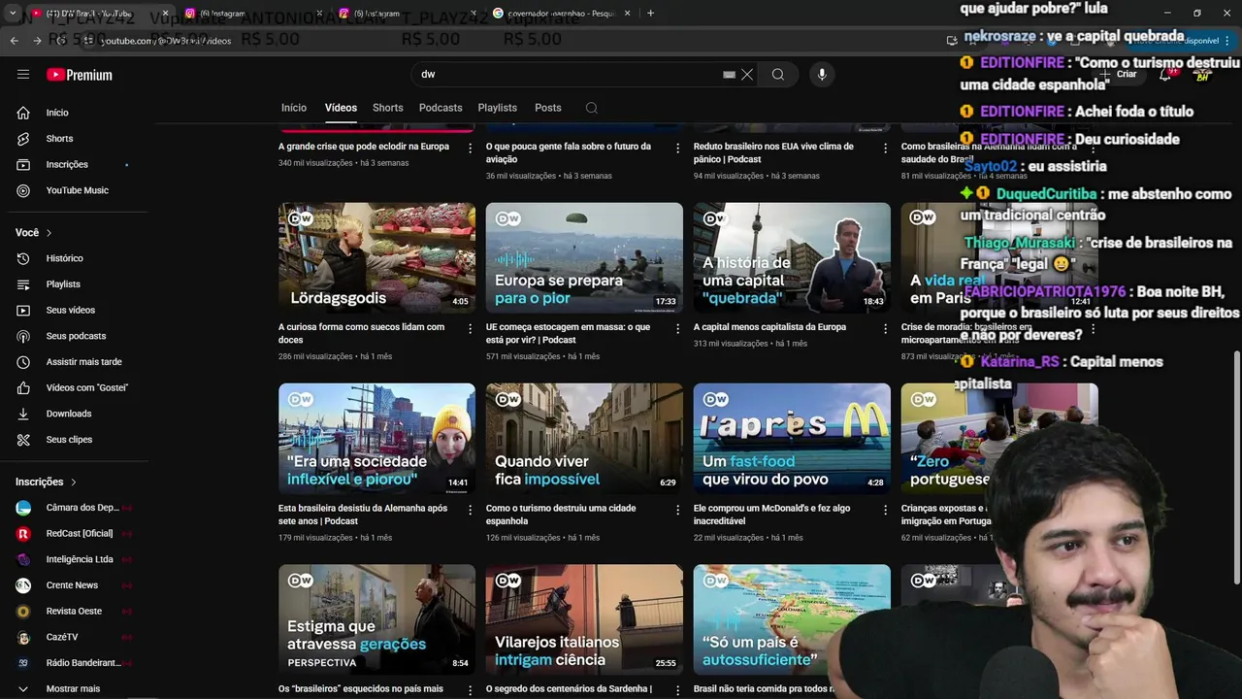Open the on-screen keyboard icon in search
The height and width of the screenshot is (699, 1242).
tap(729, 75)
